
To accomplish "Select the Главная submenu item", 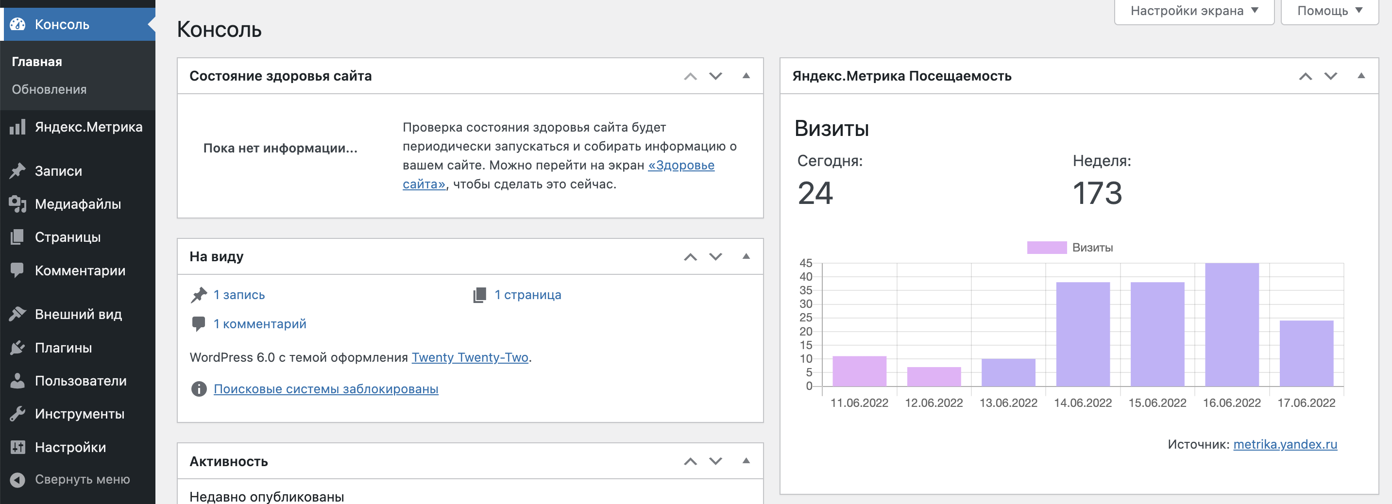I will (x=37, y=62).
